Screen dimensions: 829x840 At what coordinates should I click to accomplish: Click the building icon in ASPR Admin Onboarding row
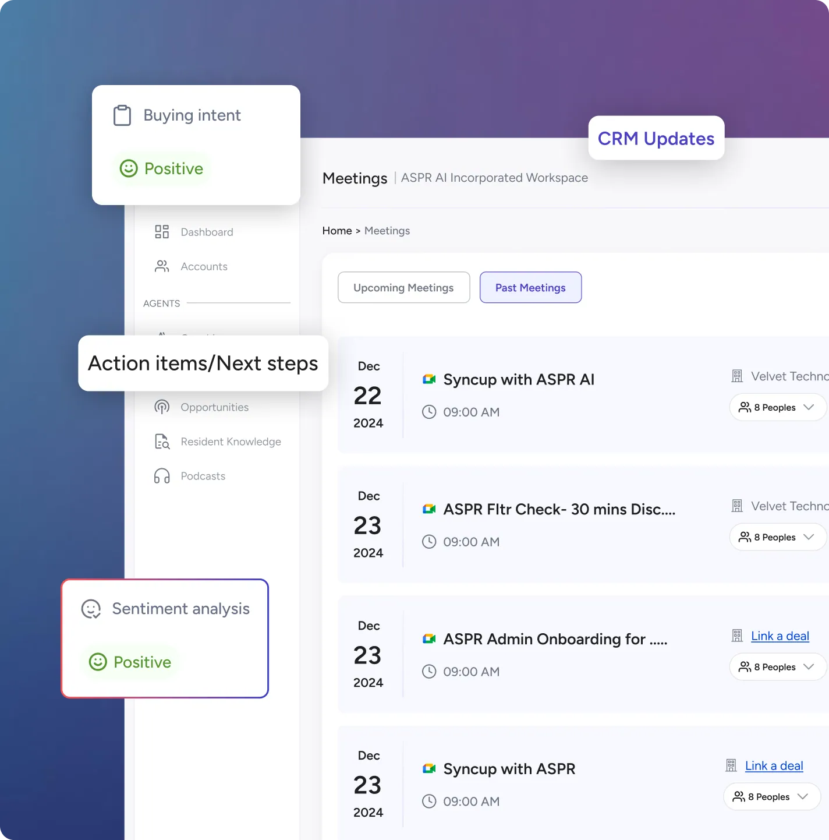click(x=737, y=636)
